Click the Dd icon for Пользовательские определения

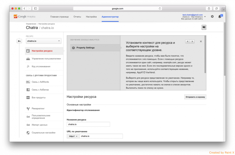point(28,117)
